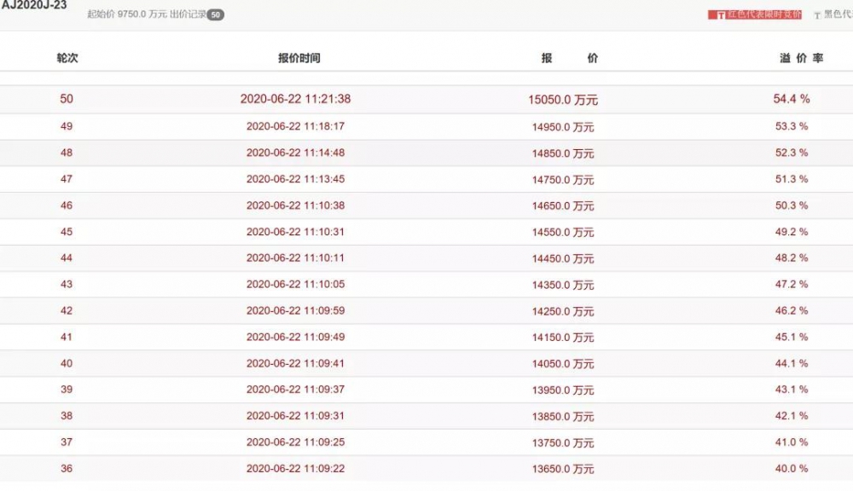The height and width of the screenshot is (491, 853).
Task: Click round number 48
Action: point(67,153)
